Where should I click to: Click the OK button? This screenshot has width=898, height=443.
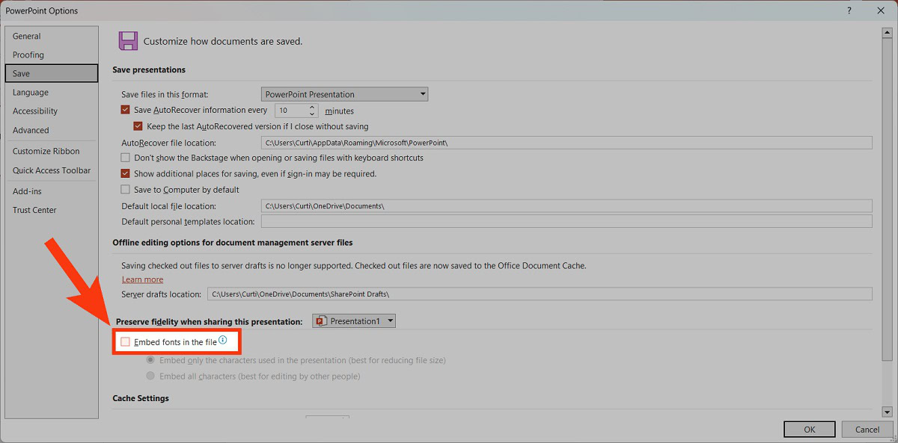tap(810, 430)
